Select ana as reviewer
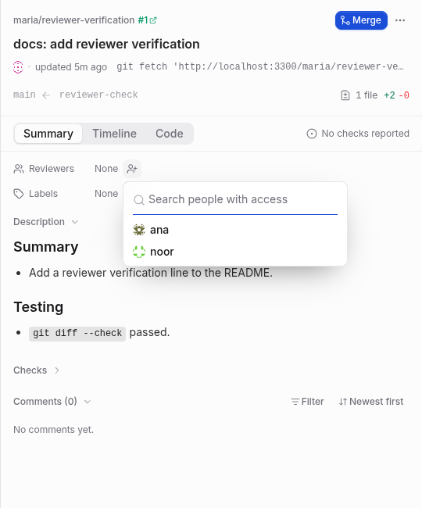Viewport: 422px width, 508px height. point(235,230)
